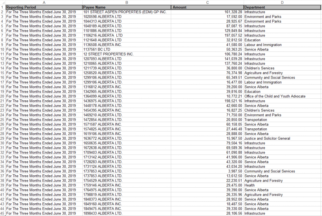322x216 pixels.
Task: Click payee cell 1316812 ALBERTA INC.
Action: click(127, 87)
